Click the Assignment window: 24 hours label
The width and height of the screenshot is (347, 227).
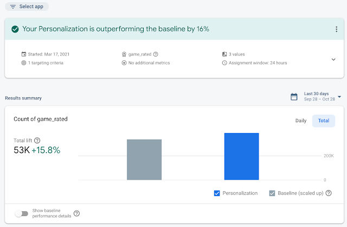click(258, 63)
